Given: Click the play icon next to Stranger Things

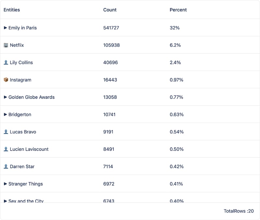Looking at the screenshot, I should click(6, 183).
